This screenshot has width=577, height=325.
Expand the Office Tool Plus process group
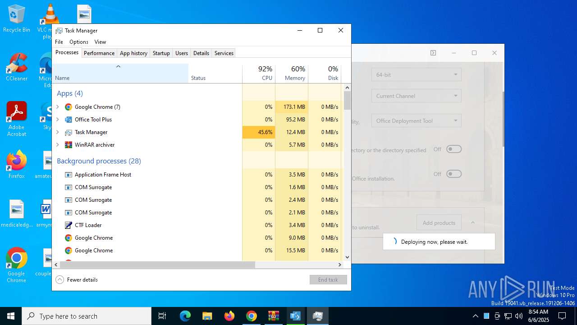click(58, 120)
